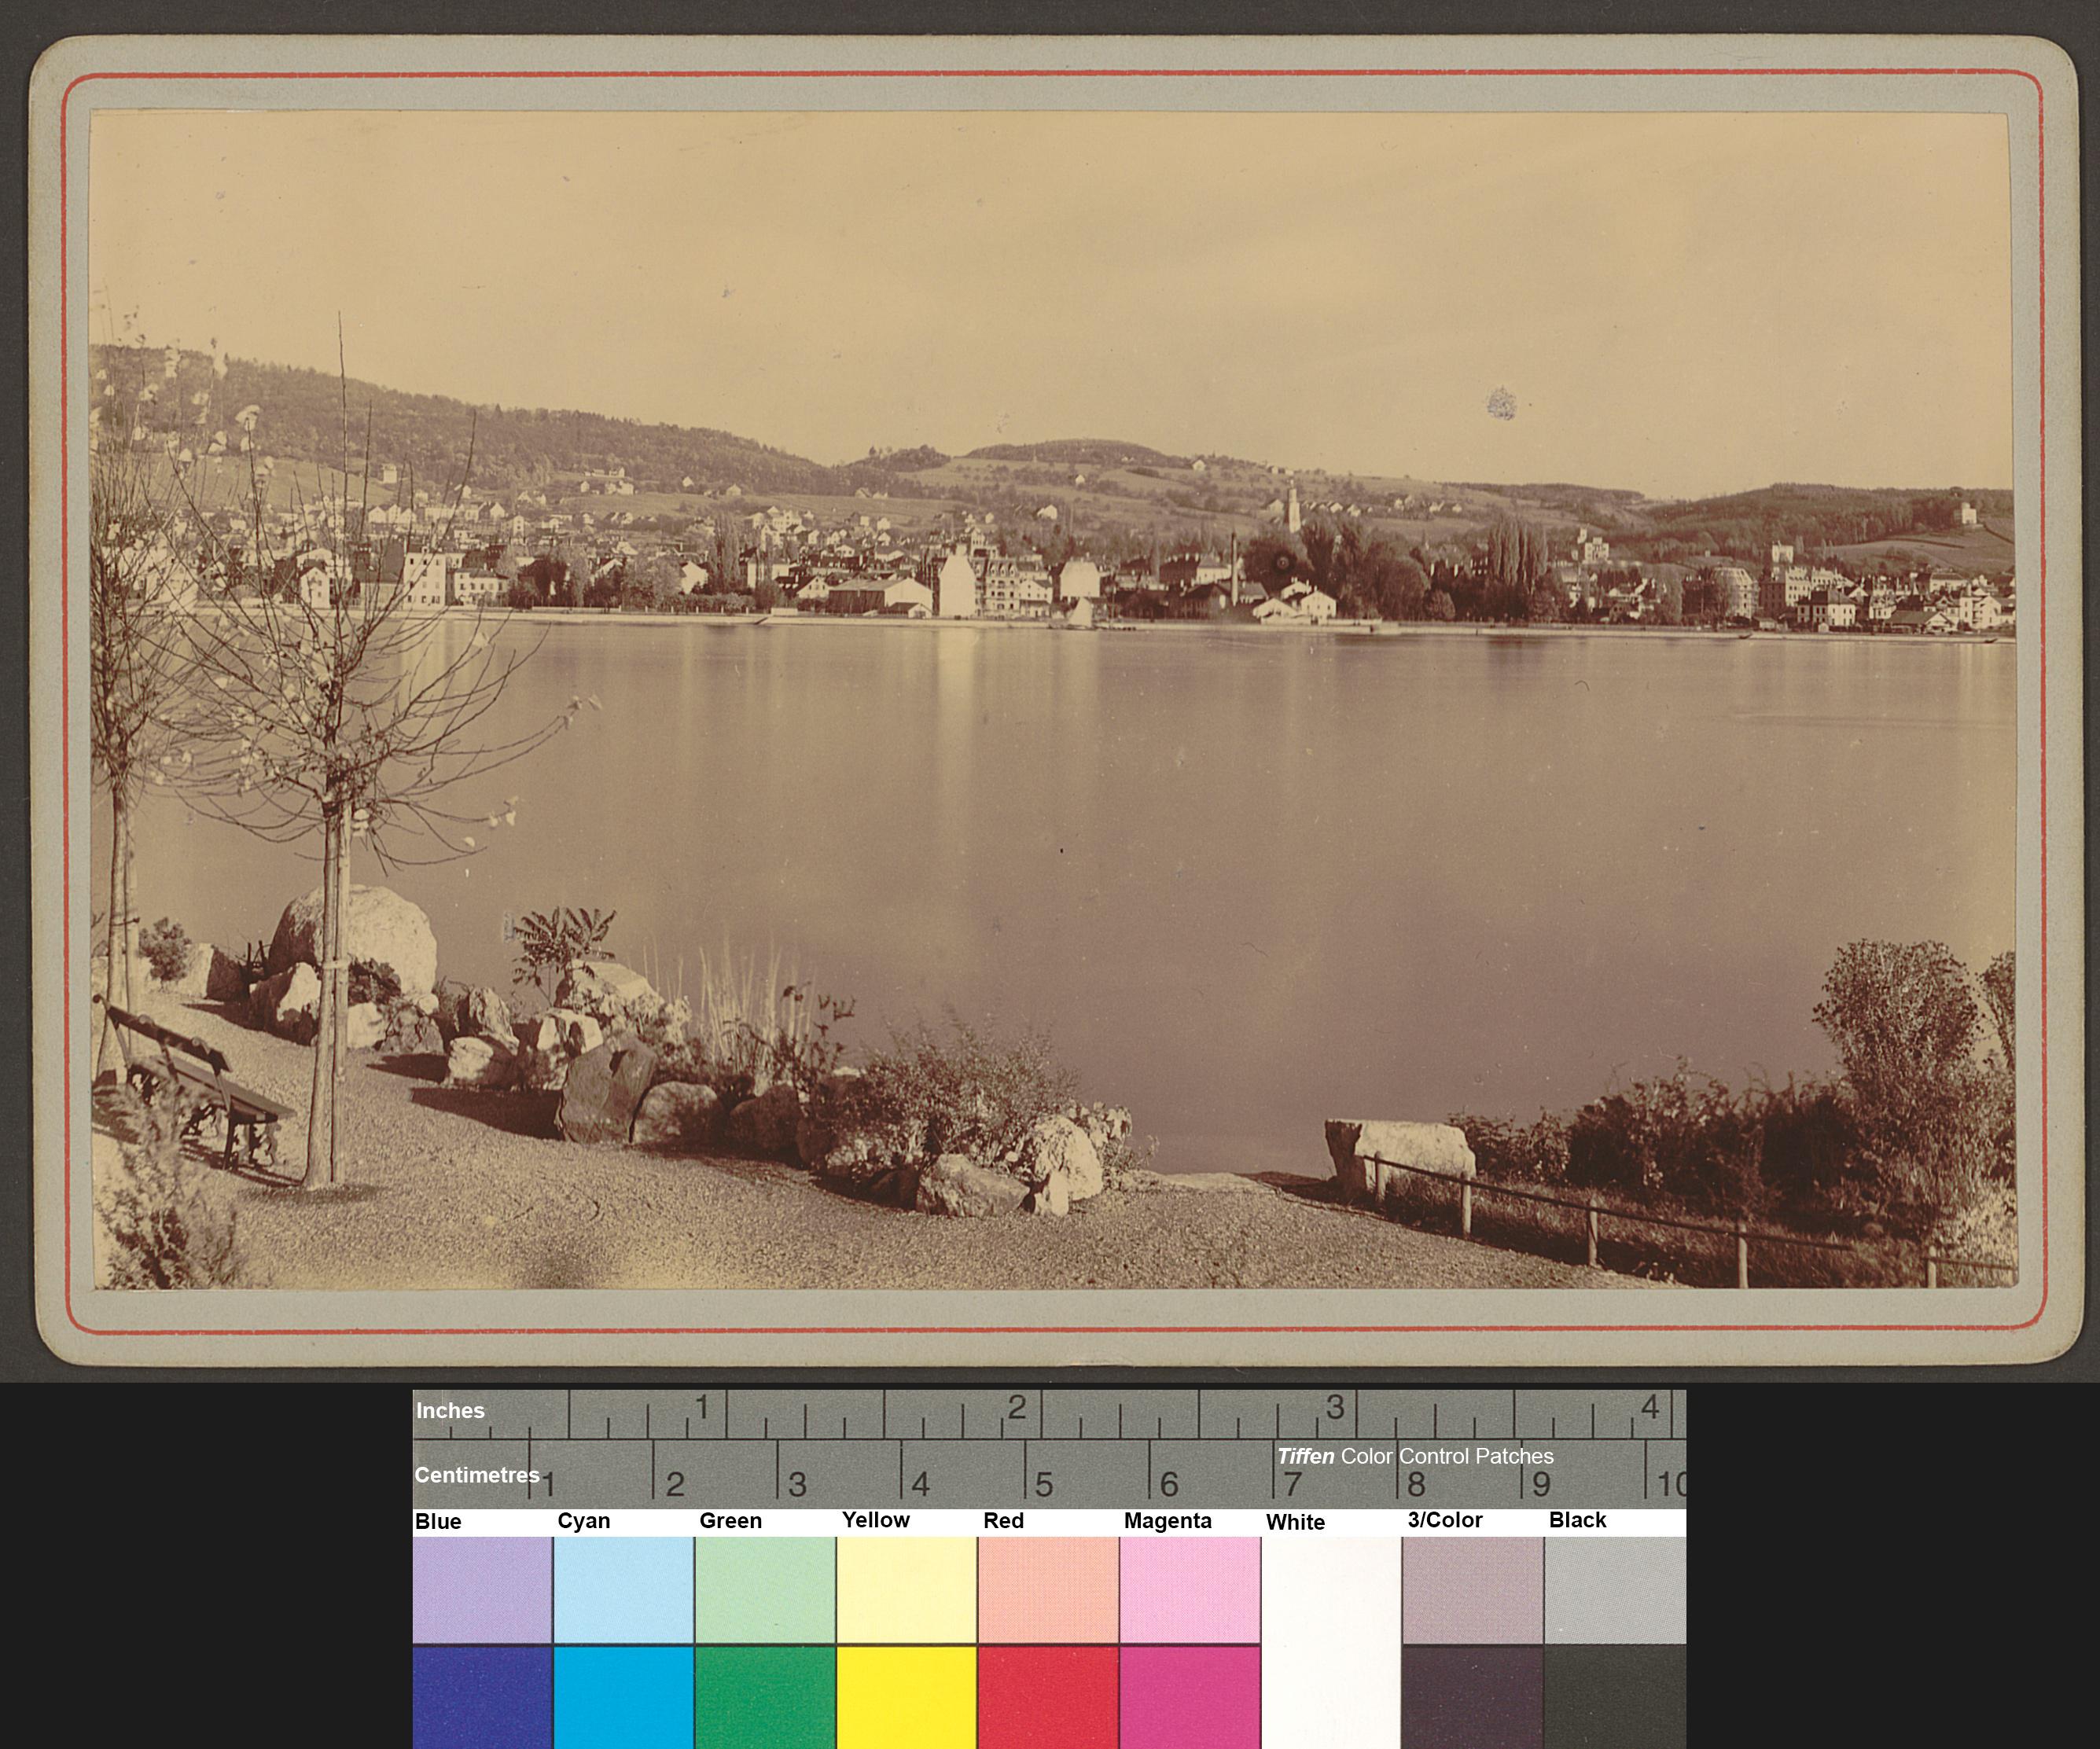The height and width of the screenshot is (1749, 2100).
Task: Click the light Magenta color patch
Action: (1190, 1589)
